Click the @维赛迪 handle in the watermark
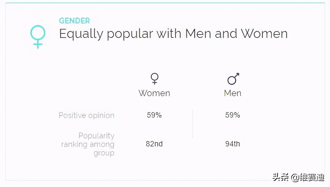Image resolution: width=330 pixels, height=187 pixels. coord(308,177)
